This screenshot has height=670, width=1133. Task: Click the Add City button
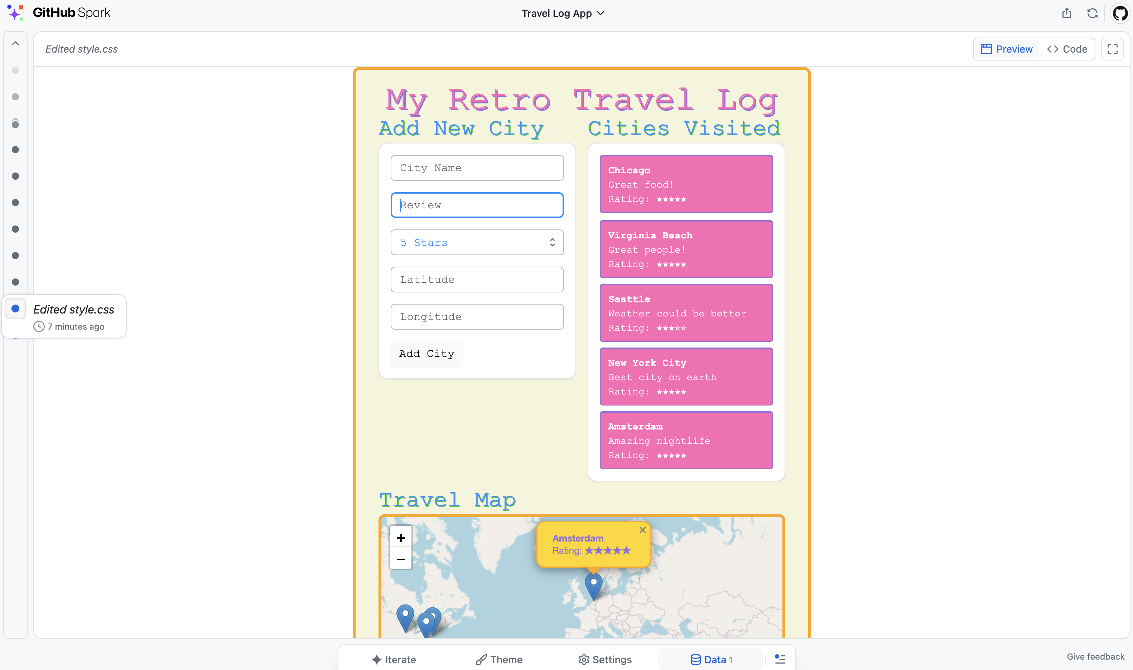pos(427,354)
